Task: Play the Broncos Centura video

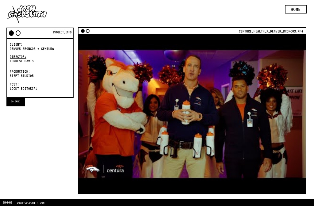Action: pos(192,114)
